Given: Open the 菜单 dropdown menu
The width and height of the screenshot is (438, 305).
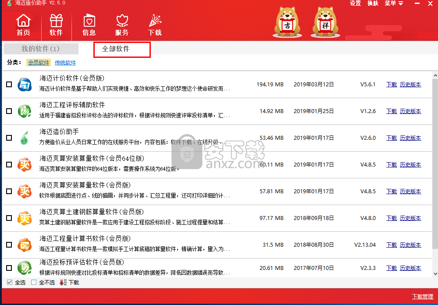Looking at the screenshot, I should pyautogui.click(x=394, y=4).
